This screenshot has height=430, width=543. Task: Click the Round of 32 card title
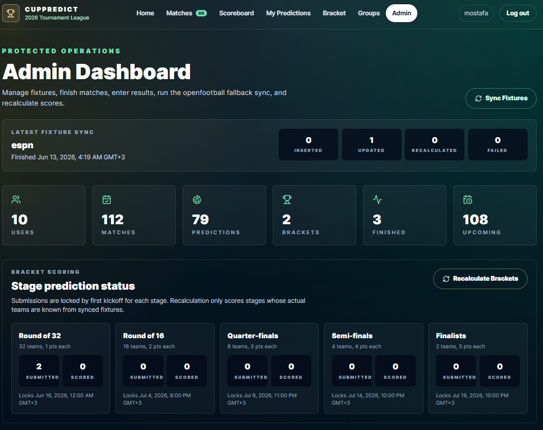coord(40,336)
